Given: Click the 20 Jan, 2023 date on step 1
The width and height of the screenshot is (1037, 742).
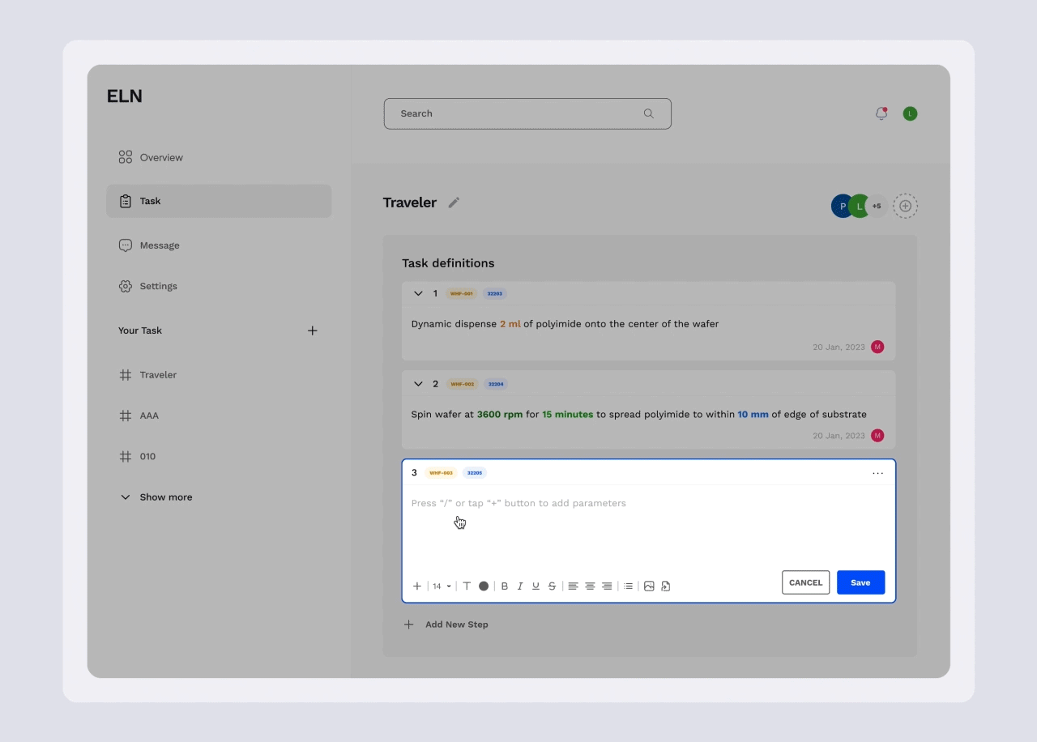Looking at the screenshot, I should click(839, 347).
